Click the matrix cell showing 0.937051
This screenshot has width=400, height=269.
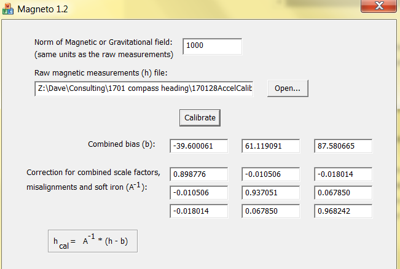pos(271,193)
